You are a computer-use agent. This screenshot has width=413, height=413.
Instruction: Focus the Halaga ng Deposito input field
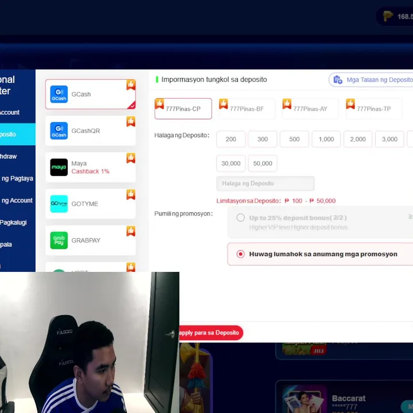265,184
